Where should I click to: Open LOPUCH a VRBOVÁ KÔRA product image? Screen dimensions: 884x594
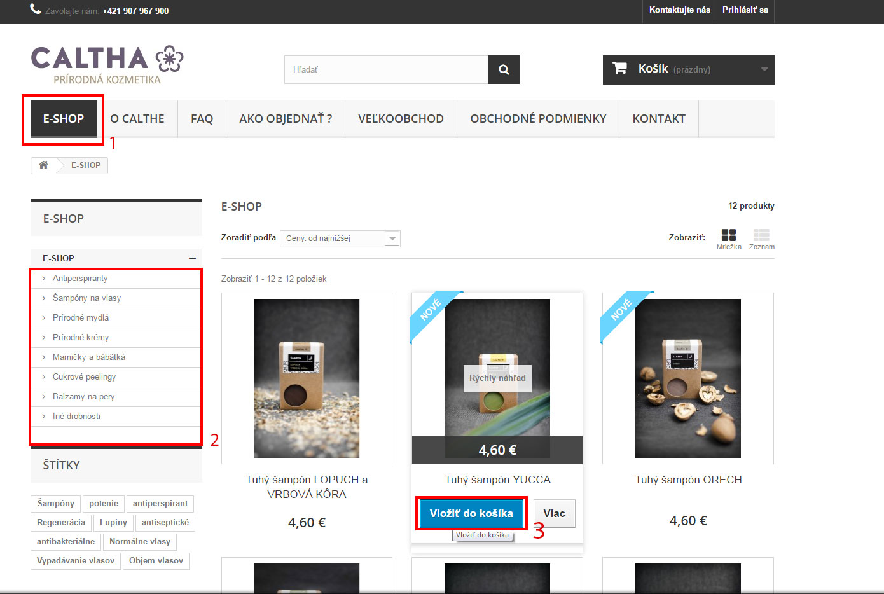[307, 378]
